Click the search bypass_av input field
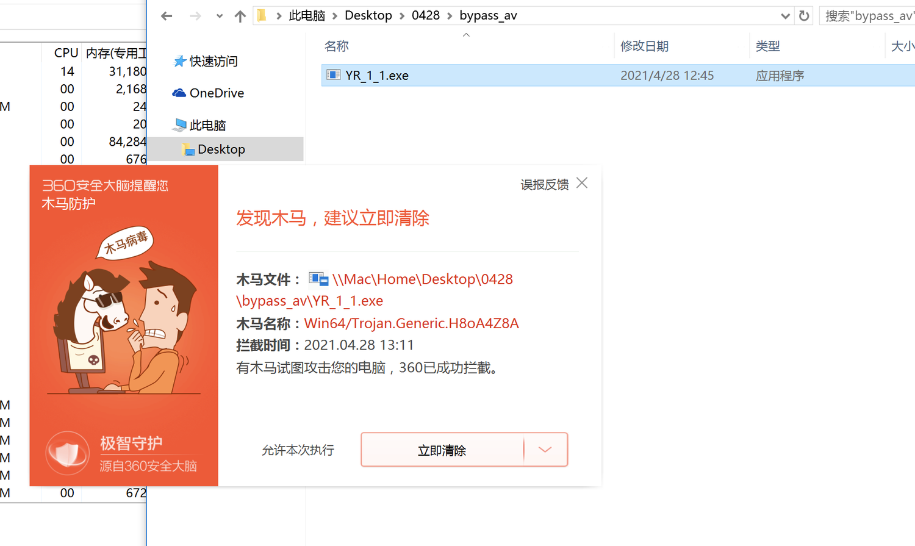The height and width of the screenshot is (546, 915). [867, 16]
